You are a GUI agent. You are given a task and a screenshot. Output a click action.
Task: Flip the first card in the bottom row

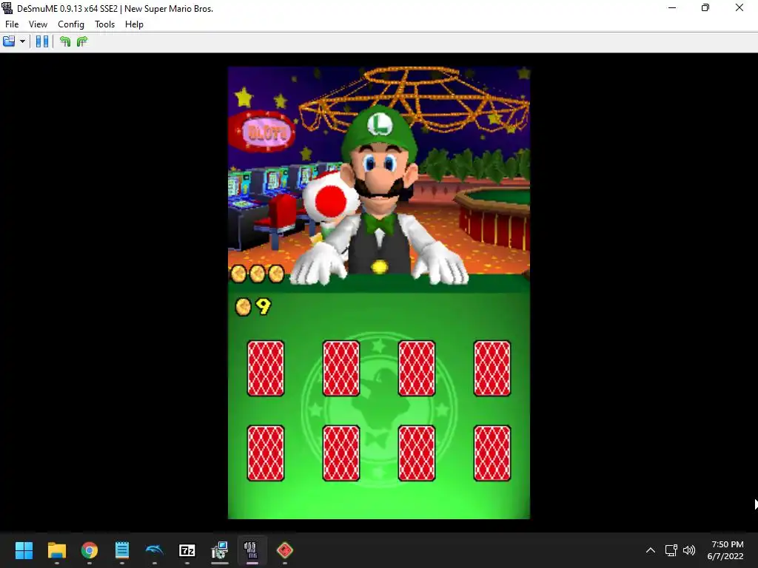(266, 453)
